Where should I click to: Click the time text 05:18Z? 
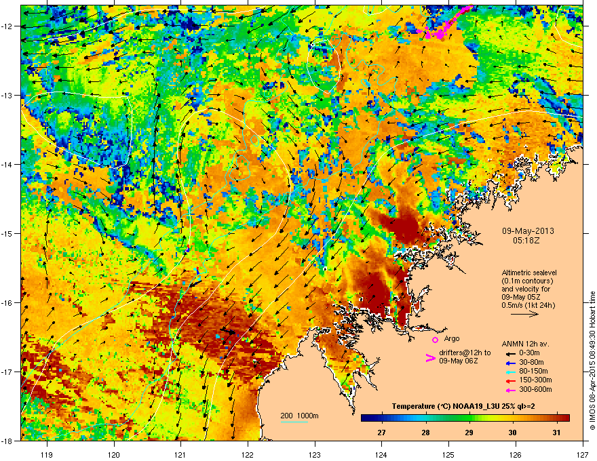526,241
